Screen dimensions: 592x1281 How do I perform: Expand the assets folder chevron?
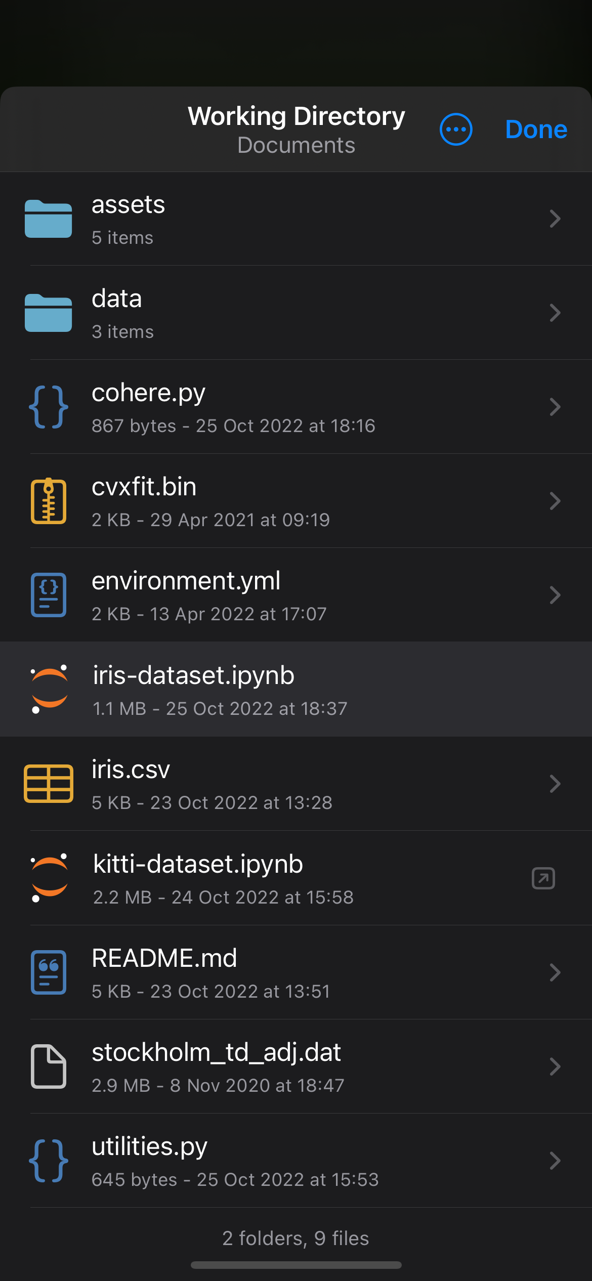point(555,219)
